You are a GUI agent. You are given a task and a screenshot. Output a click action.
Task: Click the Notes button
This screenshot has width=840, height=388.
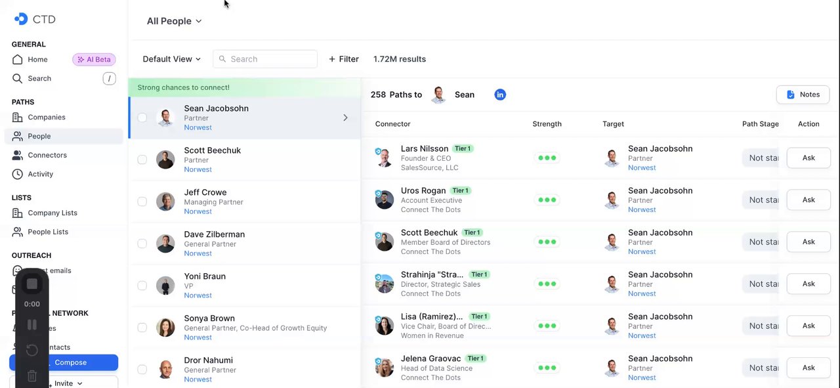point(803,95)
